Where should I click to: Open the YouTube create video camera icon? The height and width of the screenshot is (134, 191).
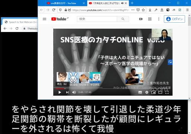141,19
